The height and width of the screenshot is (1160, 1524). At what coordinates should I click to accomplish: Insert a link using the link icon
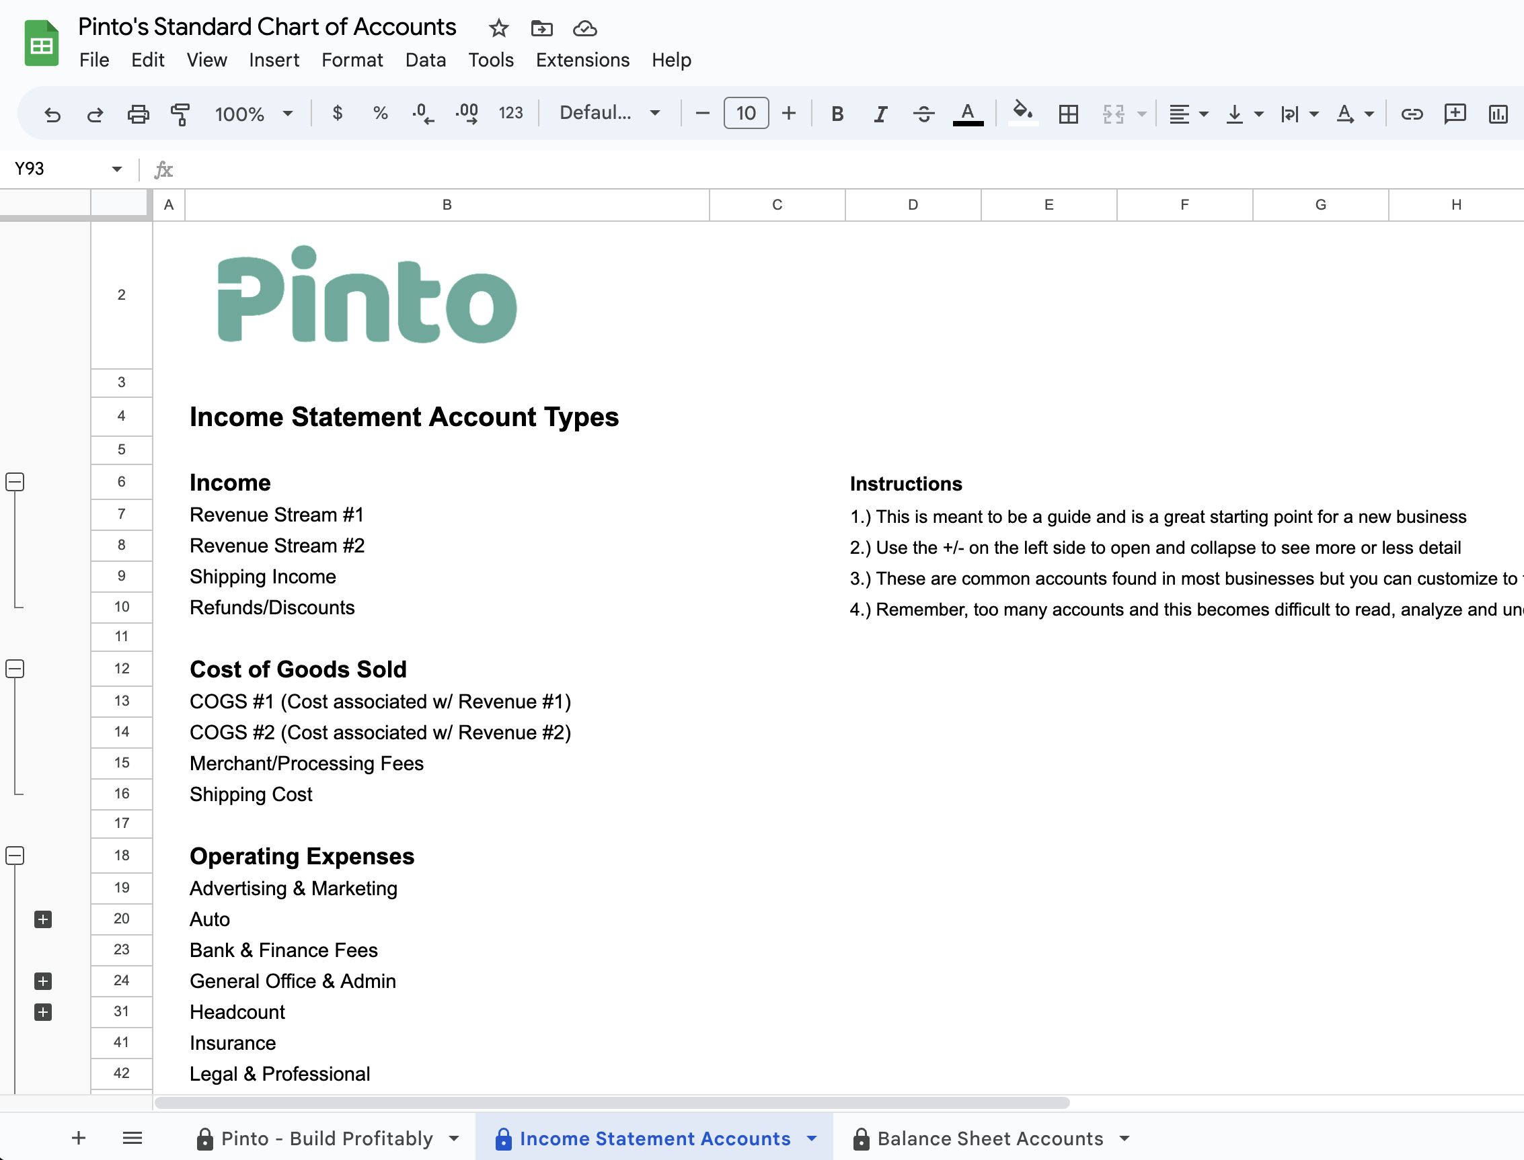[x=1412, y=114]
